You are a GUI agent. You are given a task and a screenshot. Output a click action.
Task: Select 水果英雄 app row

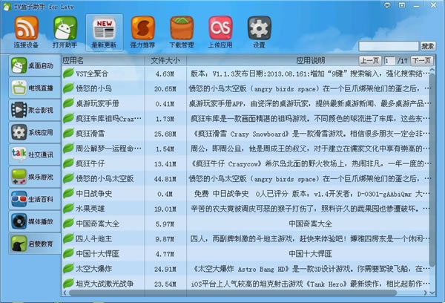245,209
